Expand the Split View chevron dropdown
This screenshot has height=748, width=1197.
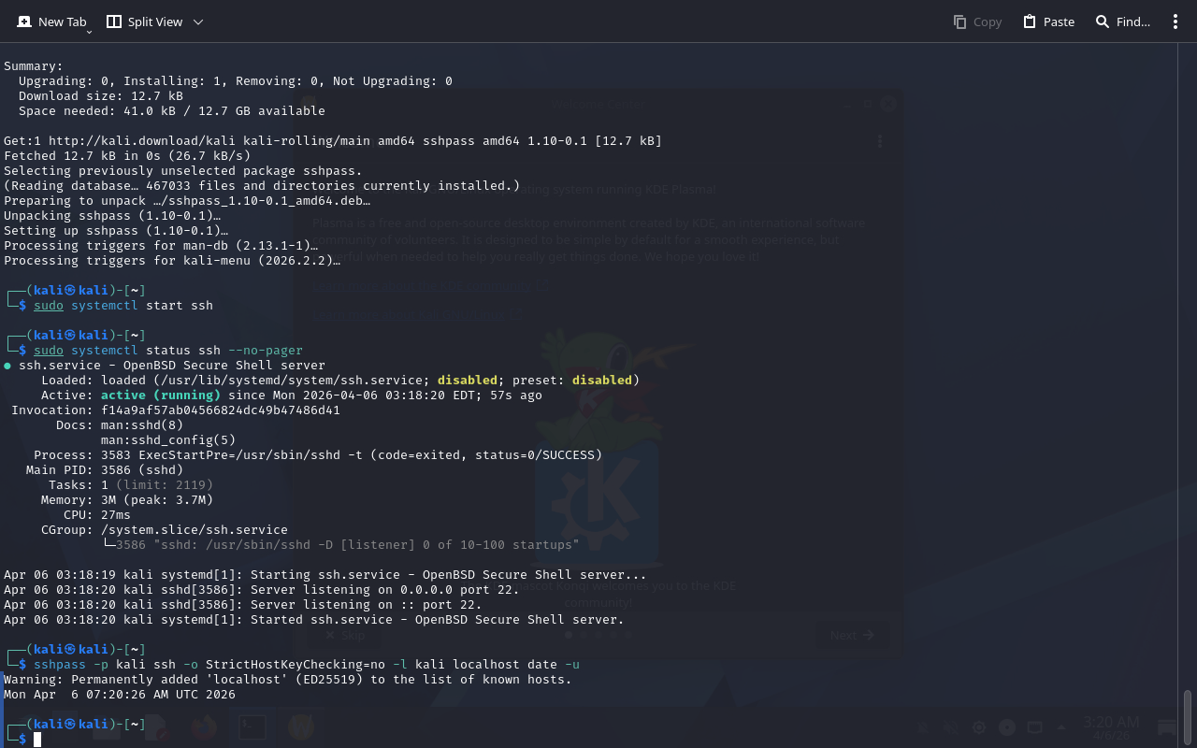click(x=198, y=22)
